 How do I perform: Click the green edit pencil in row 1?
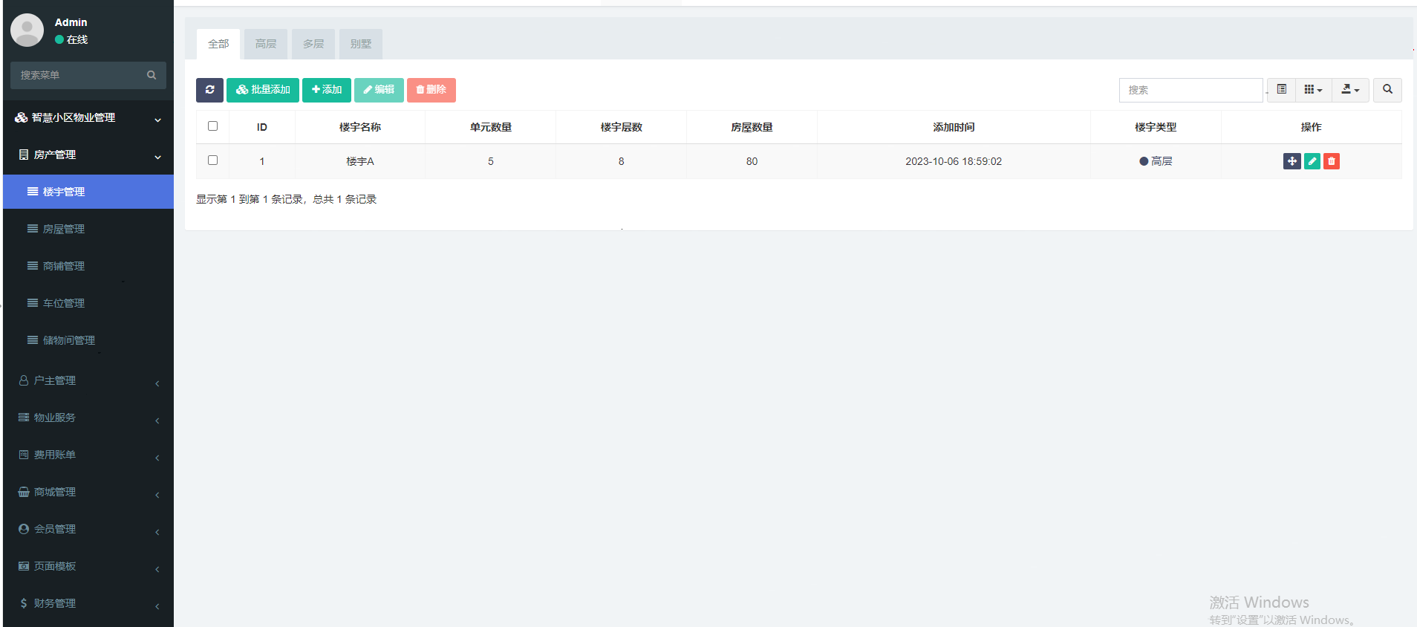1312,161
